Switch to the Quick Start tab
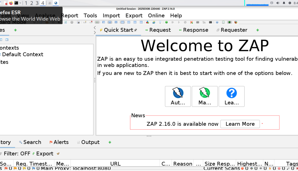This screenshot has height=171, width=298. 118,30
